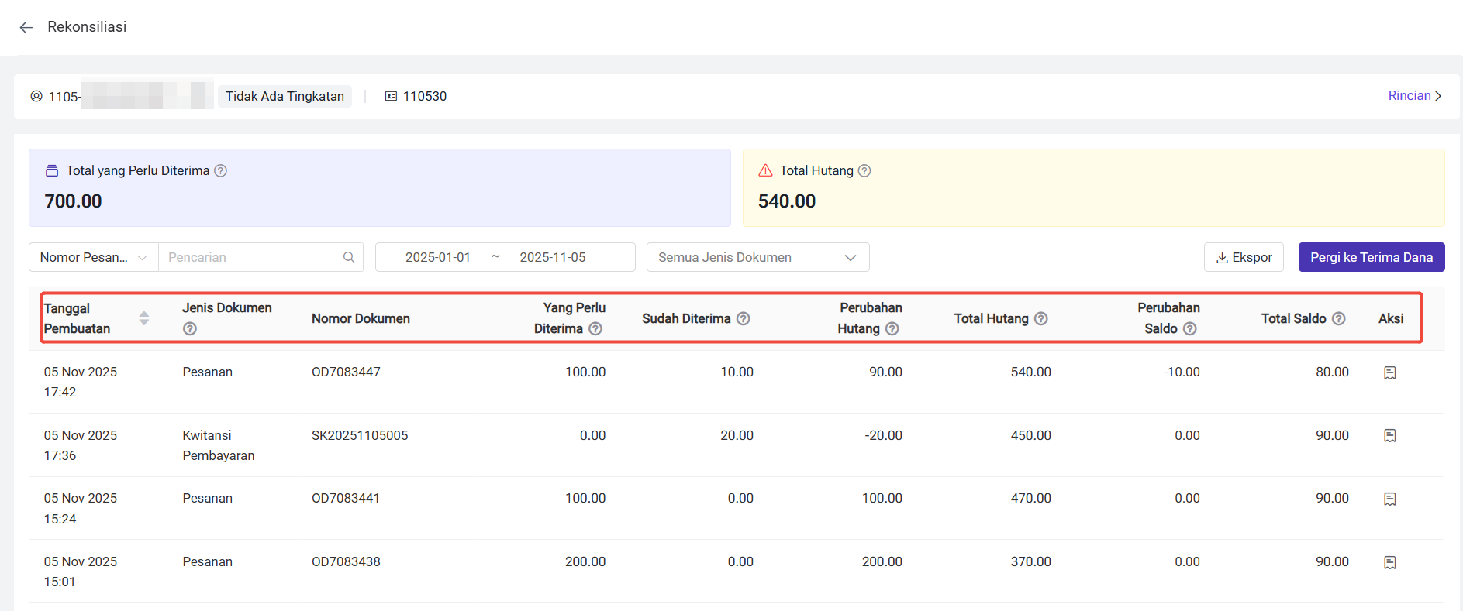Open detail icon for SK20251105005 row
1463x611 pixels.
click(1389, 436)
